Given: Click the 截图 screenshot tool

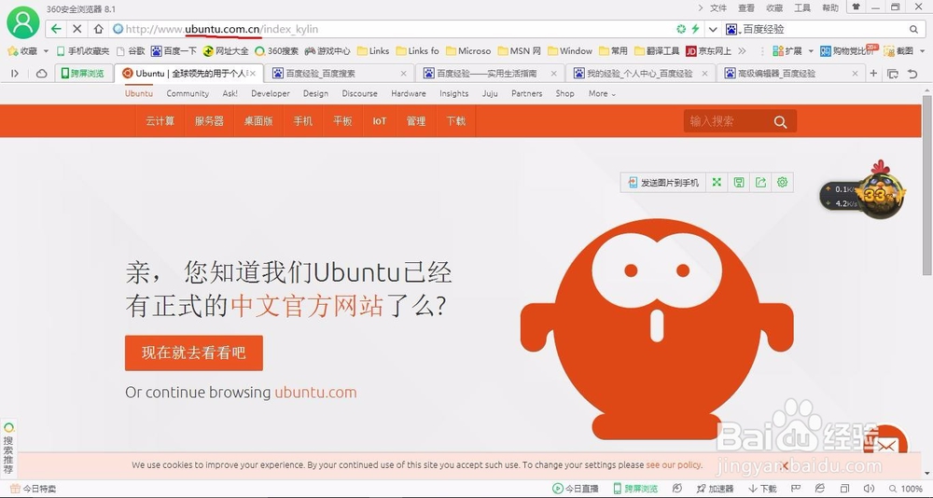Looking at the screenshot, I should (898, 51).
